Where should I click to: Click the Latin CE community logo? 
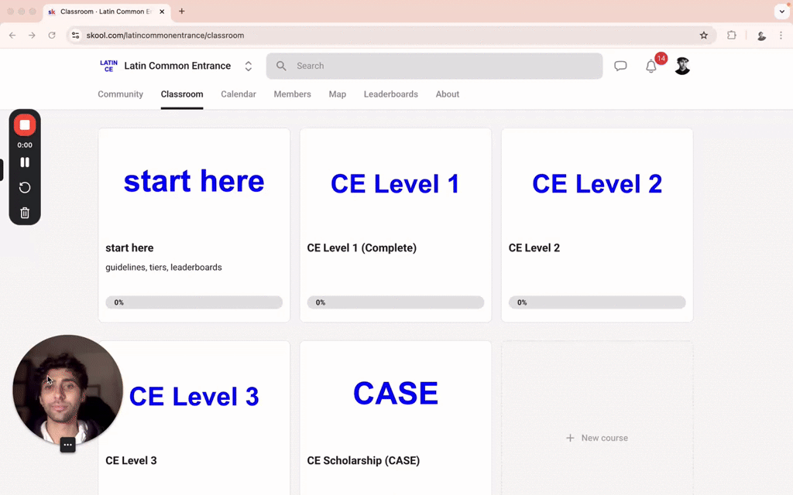coord(108,66)
